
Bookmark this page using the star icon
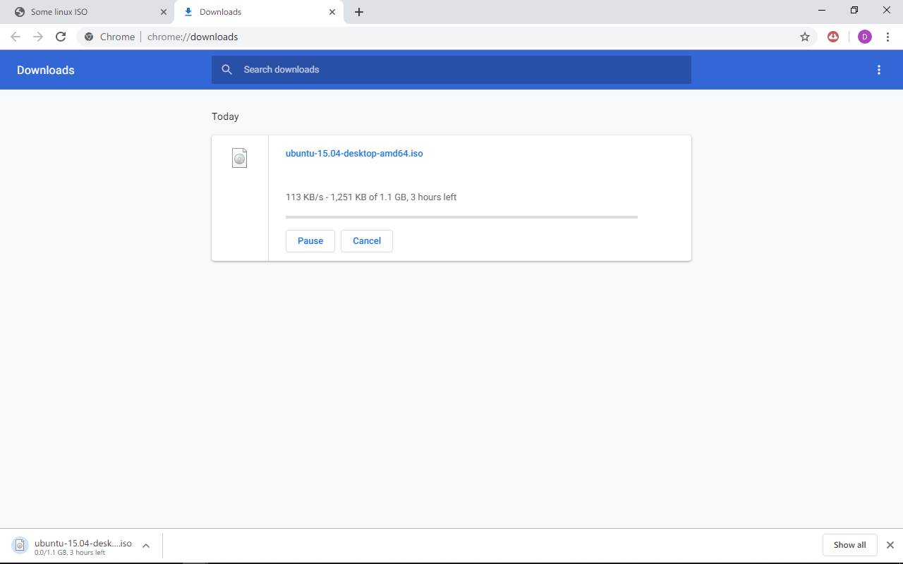(804, 37)
